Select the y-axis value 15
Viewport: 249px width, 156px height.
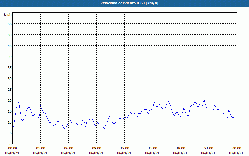click(x=9, y=111)
